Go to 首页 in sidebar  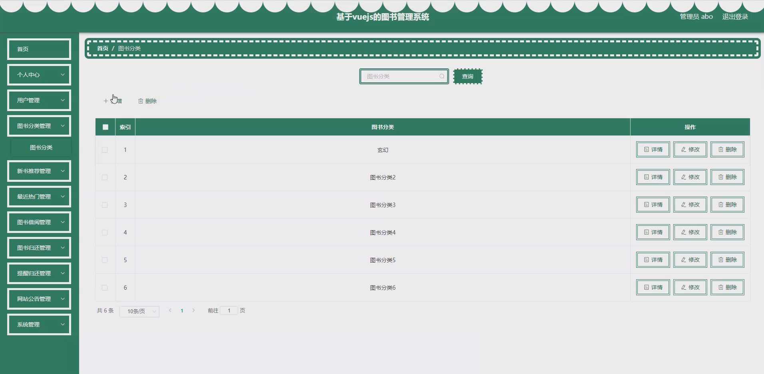pos(39,49)
